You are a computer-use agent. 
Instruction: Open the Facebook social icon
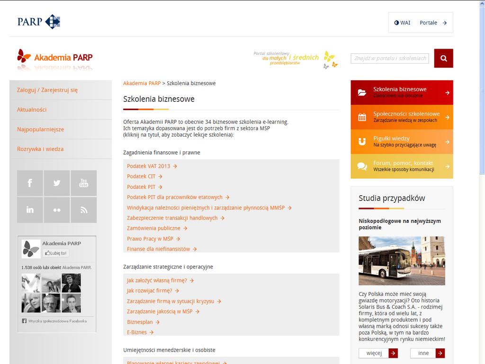[x=30, y=183]
